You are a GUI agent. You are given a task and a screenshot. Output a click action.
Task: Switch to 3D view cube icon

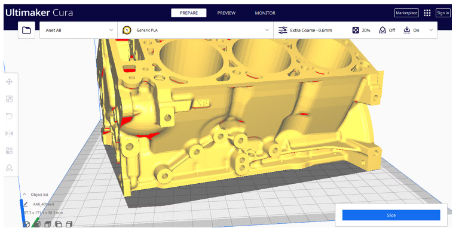point(27,224)
